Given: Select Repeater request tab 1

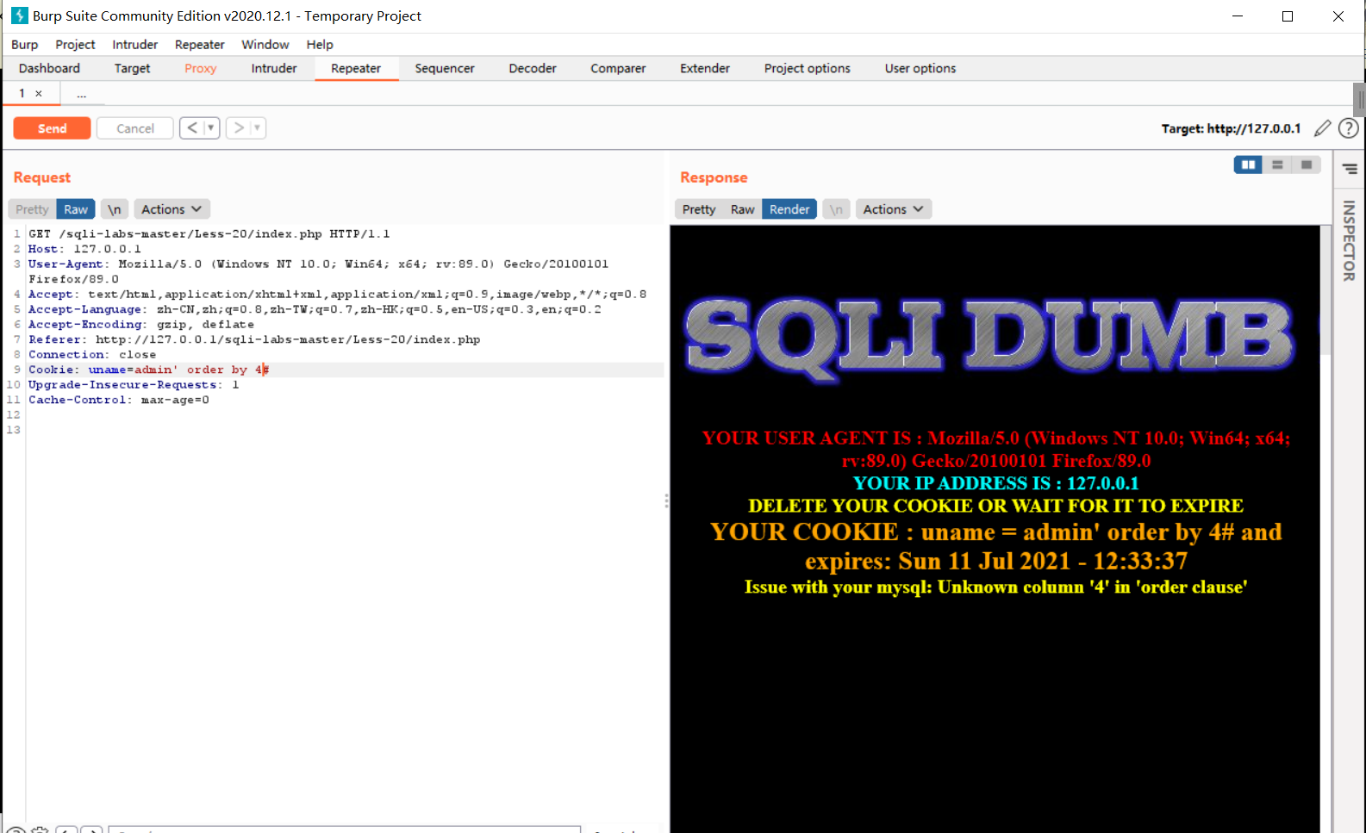Looking at the screenshot, I should [22, 93].
